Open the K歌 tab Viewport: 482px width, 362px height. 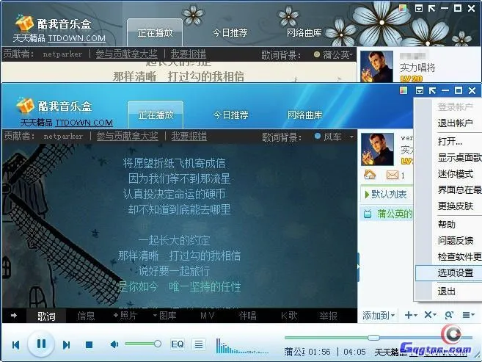(x=289, y=316)
